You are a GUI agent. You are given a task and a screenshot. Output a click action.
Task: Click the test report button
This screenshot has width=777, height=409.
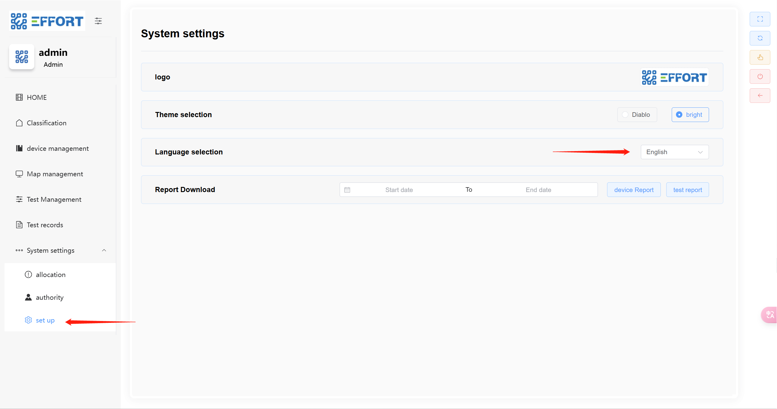(x=687, y=190)
